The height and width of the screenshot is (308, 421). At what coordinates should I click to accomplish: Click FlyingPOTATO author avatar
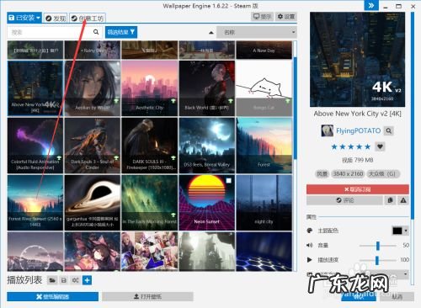tap(328, 130)
